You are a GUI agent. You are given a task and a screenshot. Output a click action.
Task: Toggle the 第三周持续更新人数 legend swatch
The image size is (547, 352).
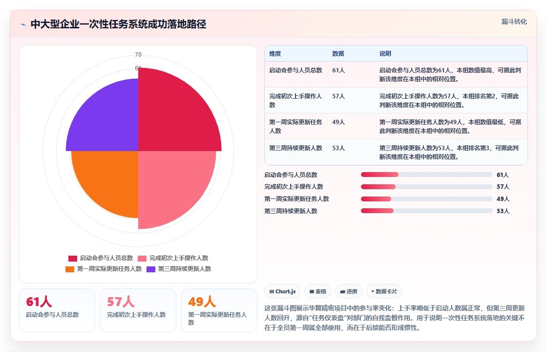(x=151, y=269)
